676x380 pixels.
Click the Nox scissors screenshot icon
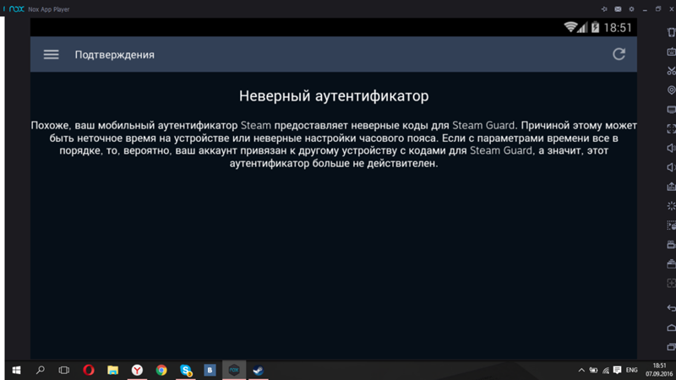point(671,71)
